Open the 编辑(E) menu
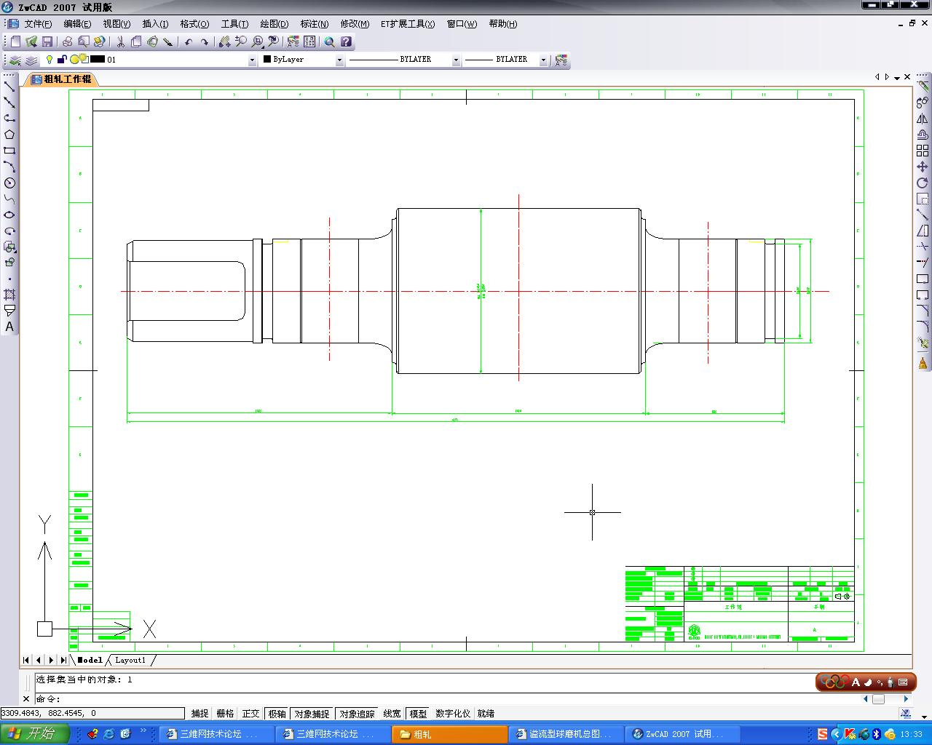Image resolution: width=932 pixels, height=745 pixels. (77, 24)
